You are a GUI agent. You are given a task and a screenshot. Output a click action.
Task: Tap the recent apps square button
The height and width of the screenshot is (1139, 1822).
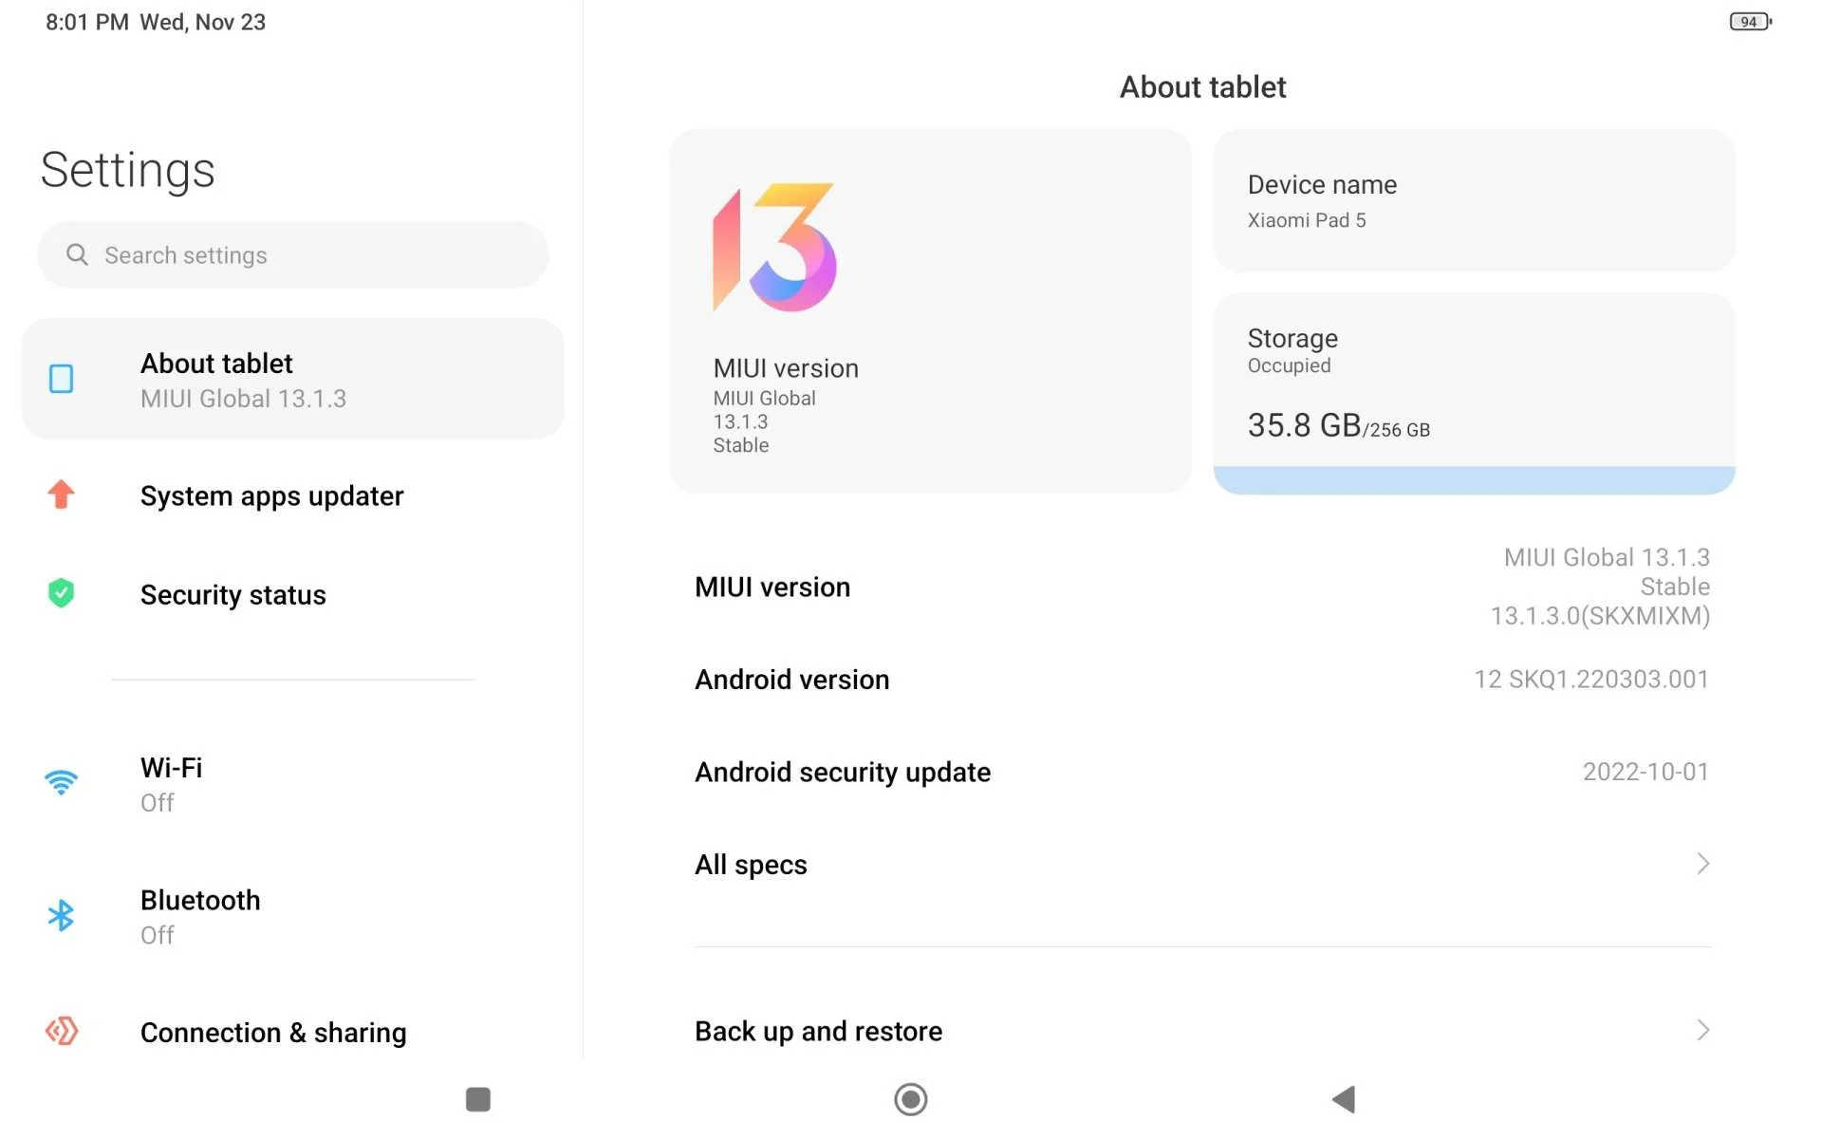click(x=478, y=1099)
